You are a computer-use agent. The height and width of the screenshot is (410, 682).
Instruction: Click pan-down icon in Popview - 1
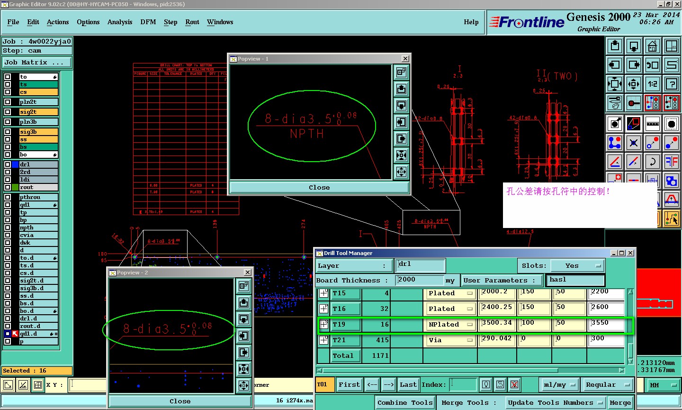401,105
